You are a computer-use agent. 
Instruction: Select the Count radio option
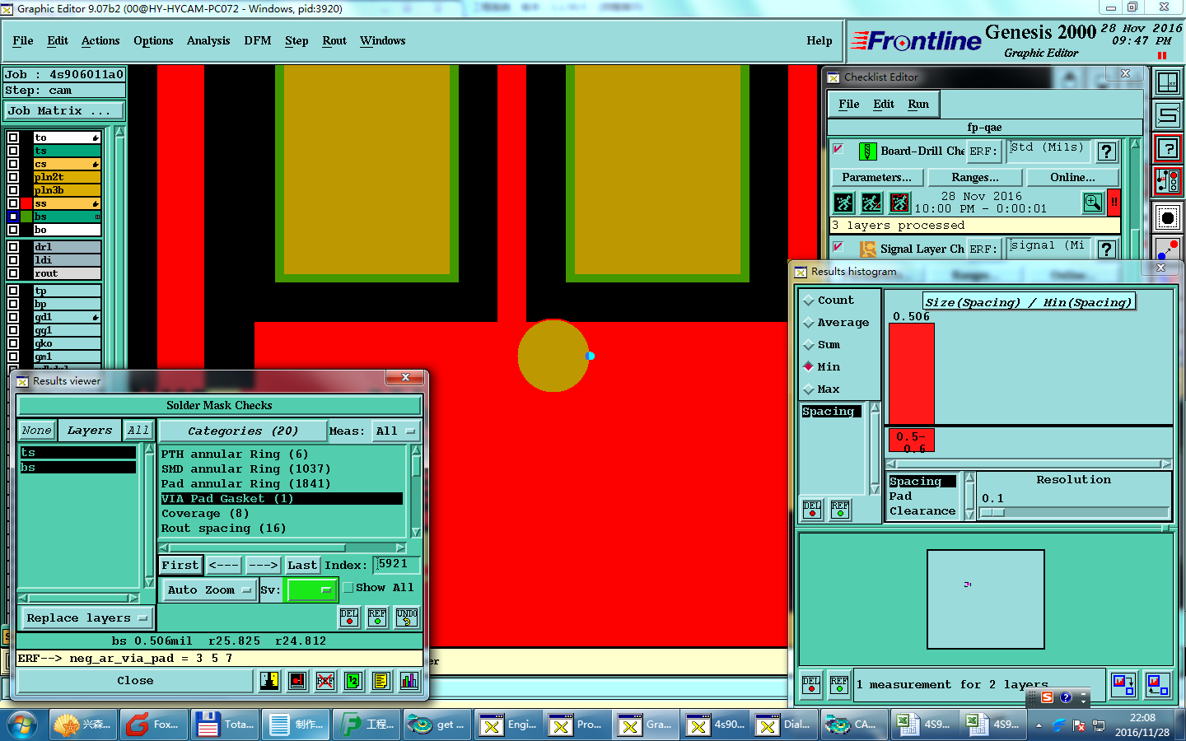point(809,301)
